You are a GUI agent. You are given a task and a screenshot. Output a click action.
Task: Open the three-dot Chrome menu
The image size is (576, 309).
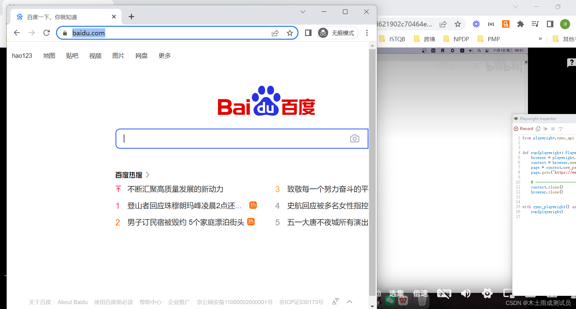367,33
